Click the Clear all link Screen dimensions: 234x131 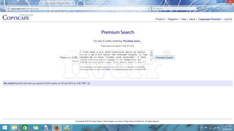tap(75, 61)
